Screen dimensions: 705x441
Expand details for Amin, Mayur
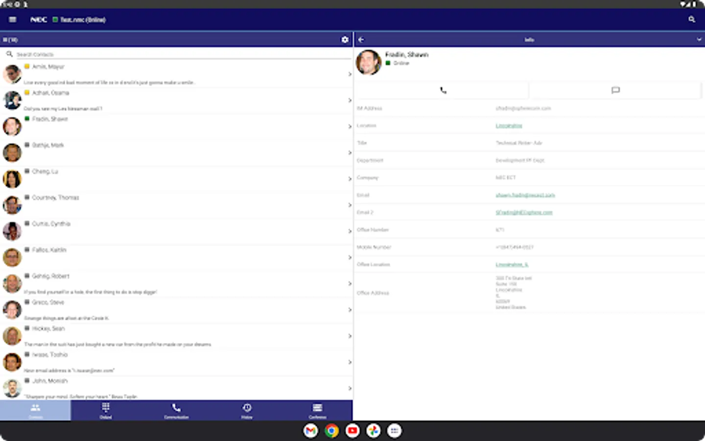(350, 74)
